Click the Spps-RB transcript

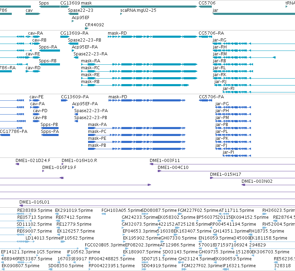[50, 64]
